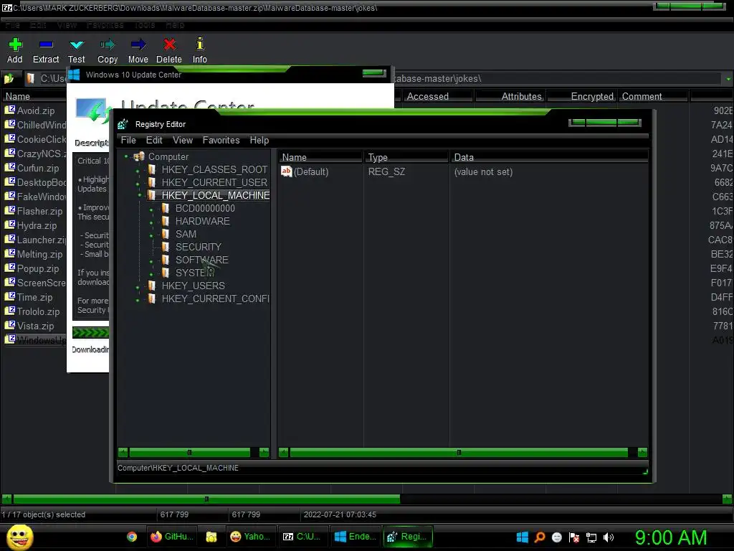Click the Chrome icon in the taskbar
This screenshot has width=734, height=551.
(132, 537)
